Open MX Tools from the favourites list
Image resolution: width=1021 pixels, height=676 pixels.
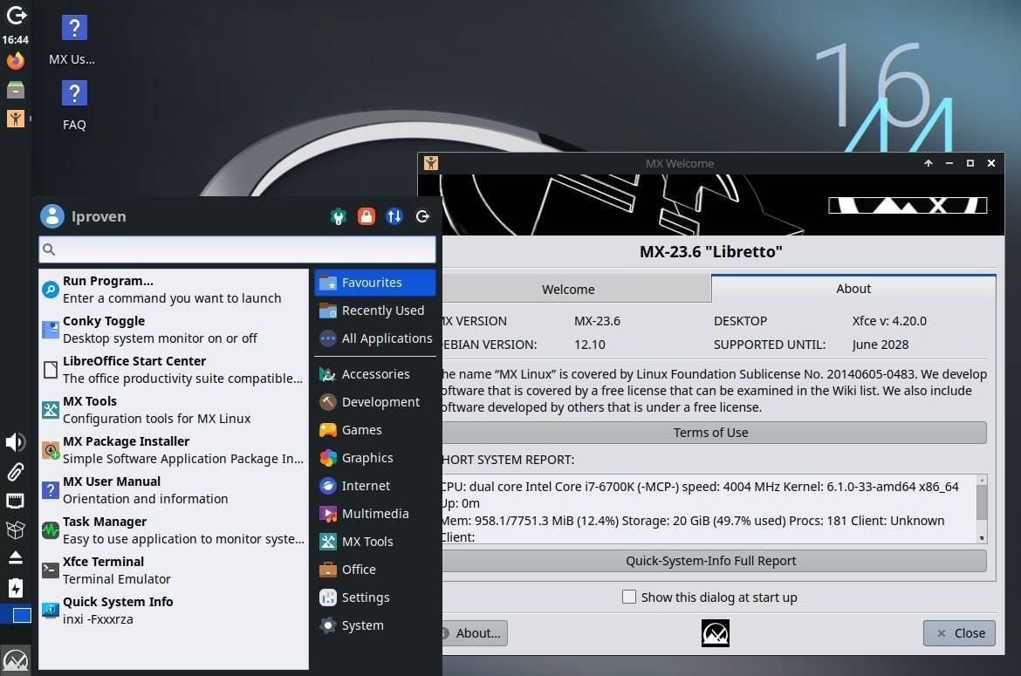point(173,410)
